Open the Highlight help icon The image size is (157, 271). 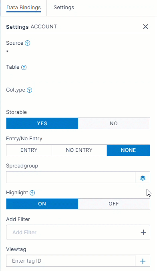(32, 193)
